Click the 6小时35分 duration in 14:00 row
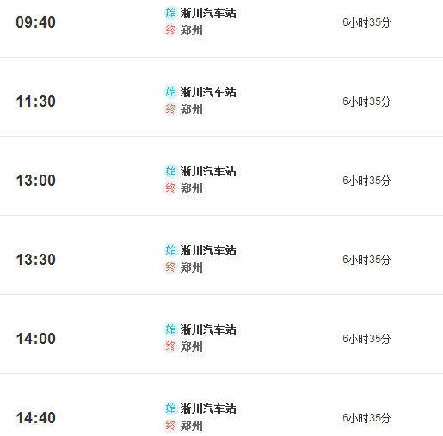443x436 pixels. (366, 339)
